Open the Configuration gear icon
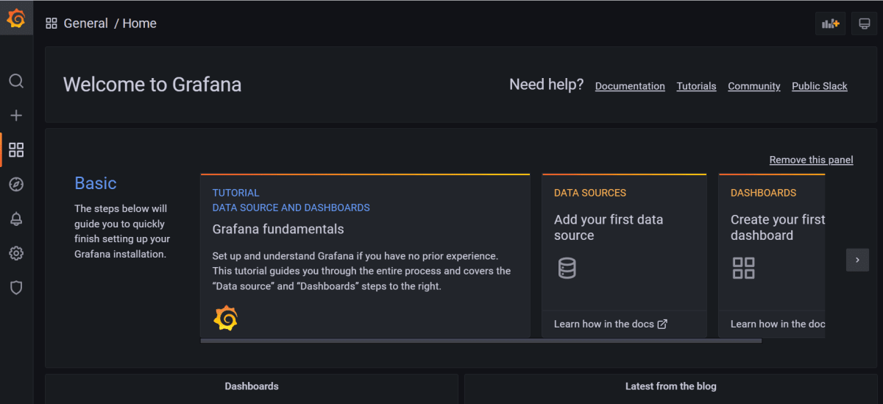The image size is (883, 404). (16, 253)
